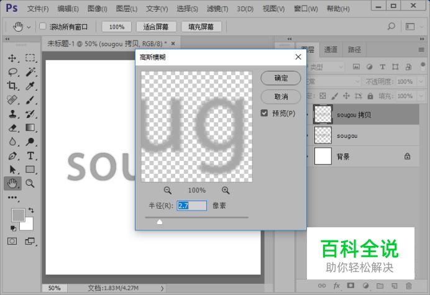Select the Move tool
The height and width of the screenshot is (295, 430).
point(12,58)
